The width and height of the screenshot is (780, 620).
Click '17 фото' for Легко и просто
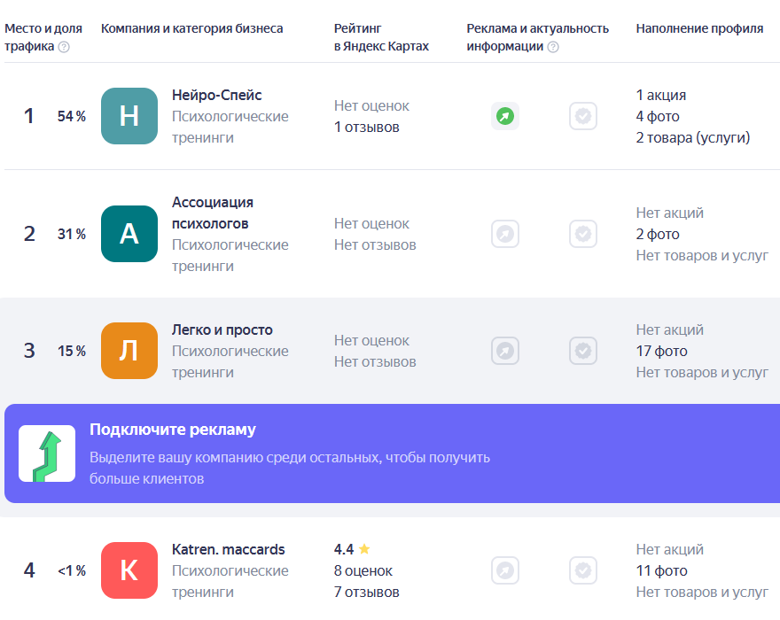[661, 351]
